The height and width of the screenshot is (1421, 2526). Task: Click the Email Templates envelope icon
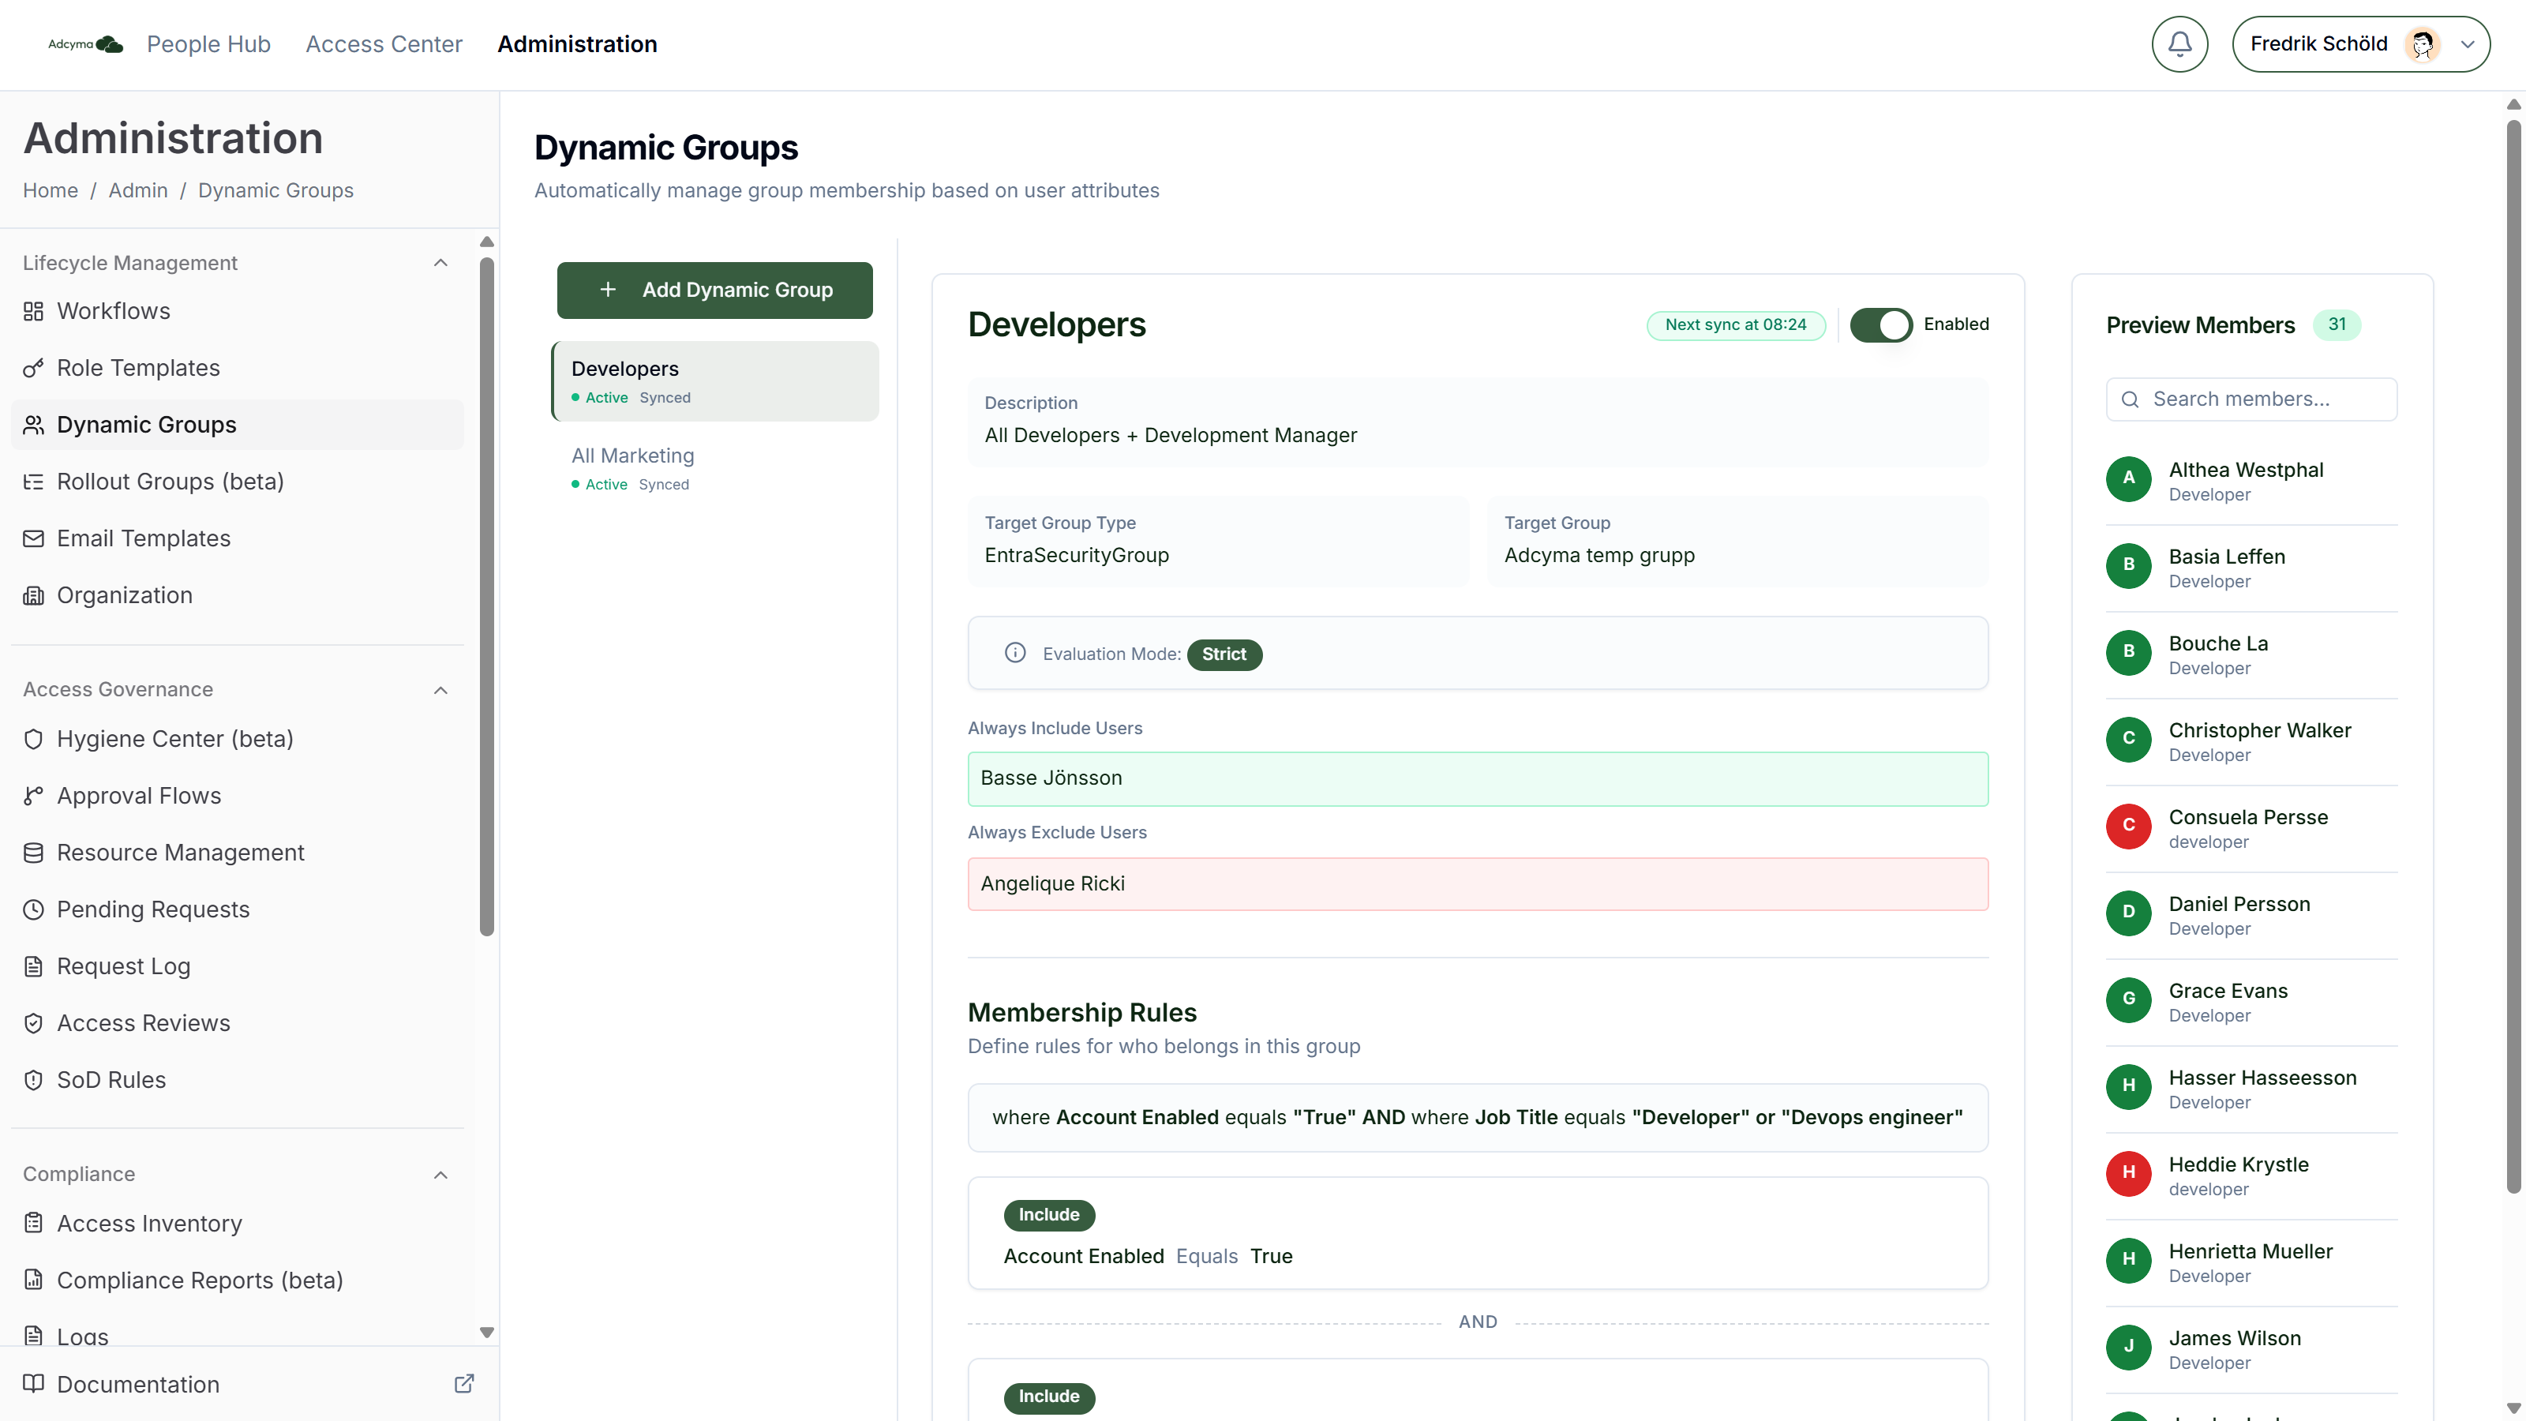33,538
